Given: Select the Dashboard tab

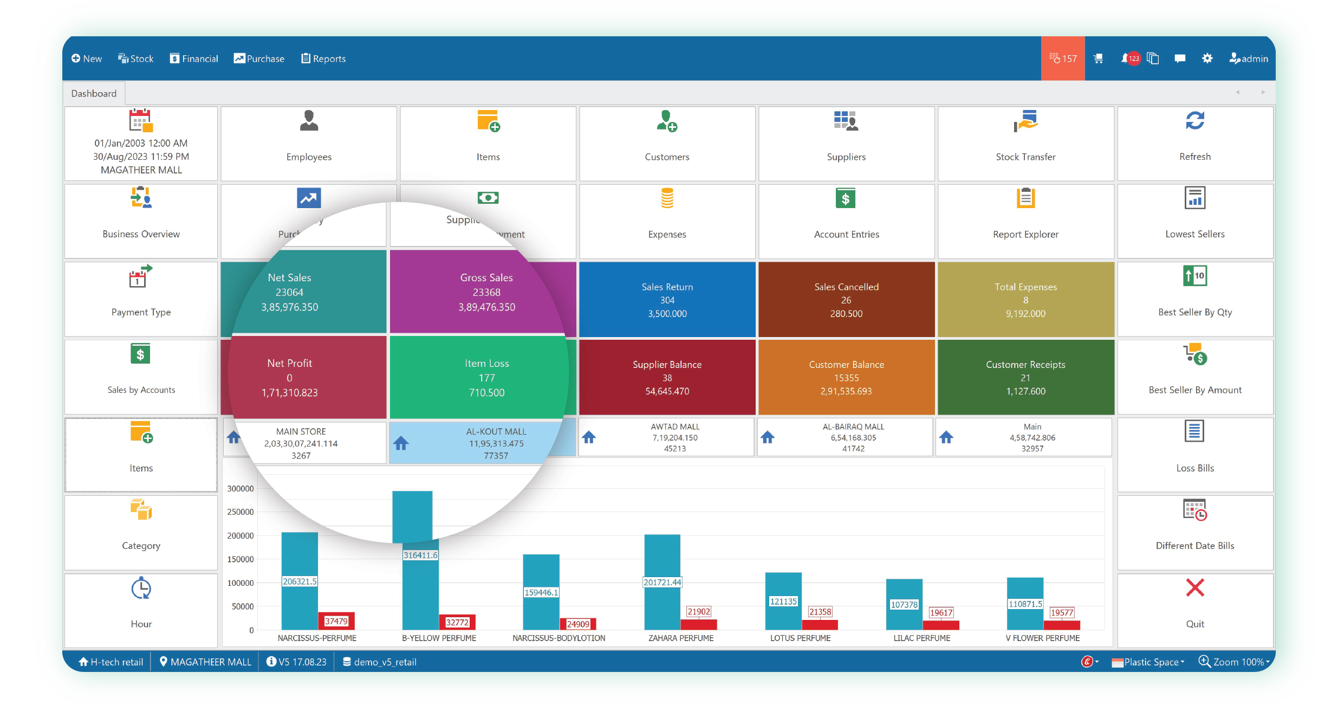Looking at the screenshot, I should 94,93.
